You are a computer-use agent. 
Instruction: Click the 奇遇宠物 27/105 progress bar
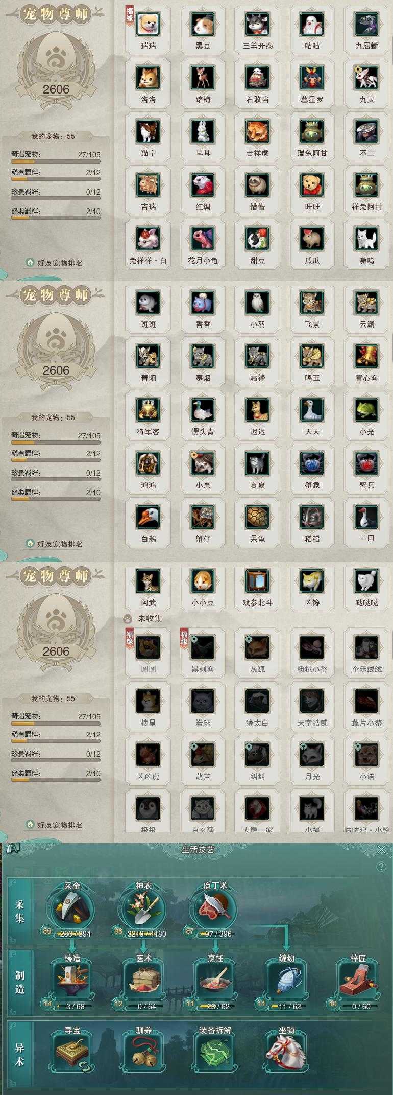[56, 161]
